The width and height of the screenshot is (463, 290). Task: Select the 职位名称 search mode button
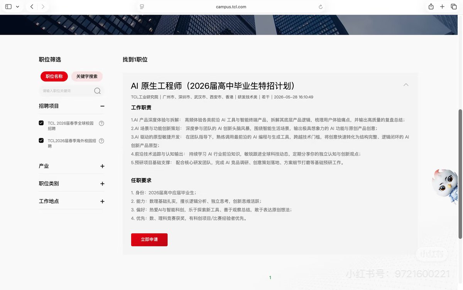[54, 76]
